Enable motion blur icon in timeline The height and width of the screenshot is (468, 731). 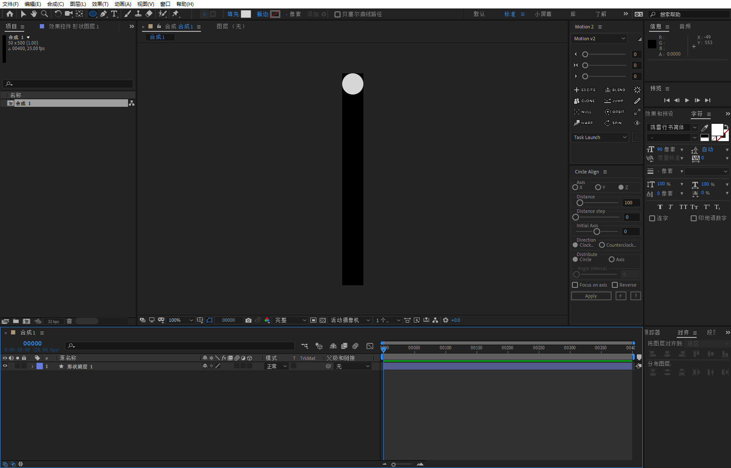[x=355, y=346]
